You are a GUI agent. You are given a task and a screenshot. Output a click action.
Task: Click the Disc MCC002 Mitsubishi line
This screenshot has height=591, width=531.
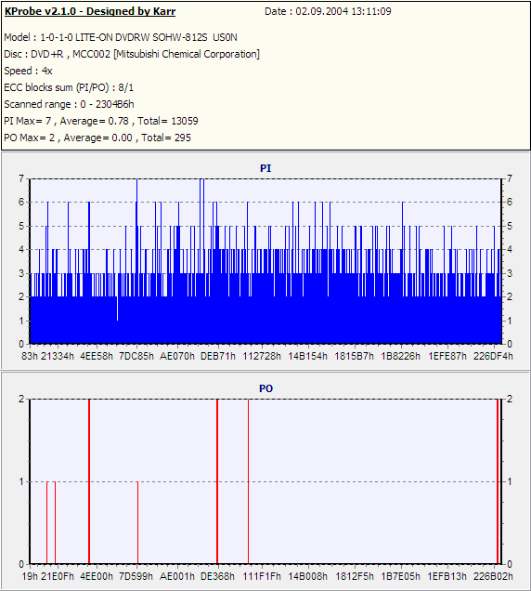click(132, 54)
